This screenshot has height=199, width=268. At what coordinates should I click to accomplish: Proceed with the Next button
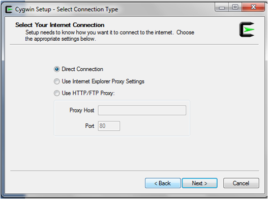coord(200,183)
